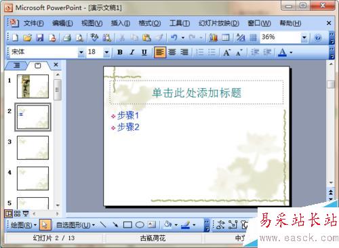Open zoom 36% dropdown

[x=304, y=37]
